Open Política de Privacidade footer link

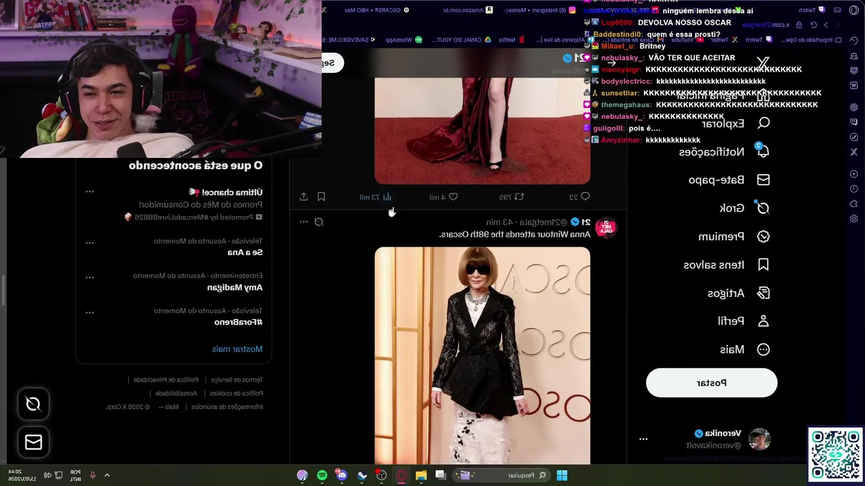[x=166, y=380]
